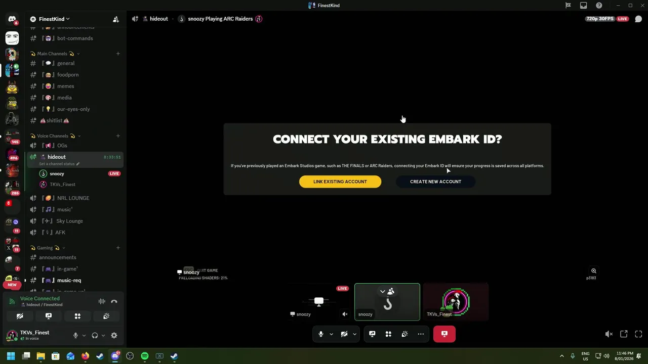Open headphones output options arrow in user panel

(x=103, y=335)
